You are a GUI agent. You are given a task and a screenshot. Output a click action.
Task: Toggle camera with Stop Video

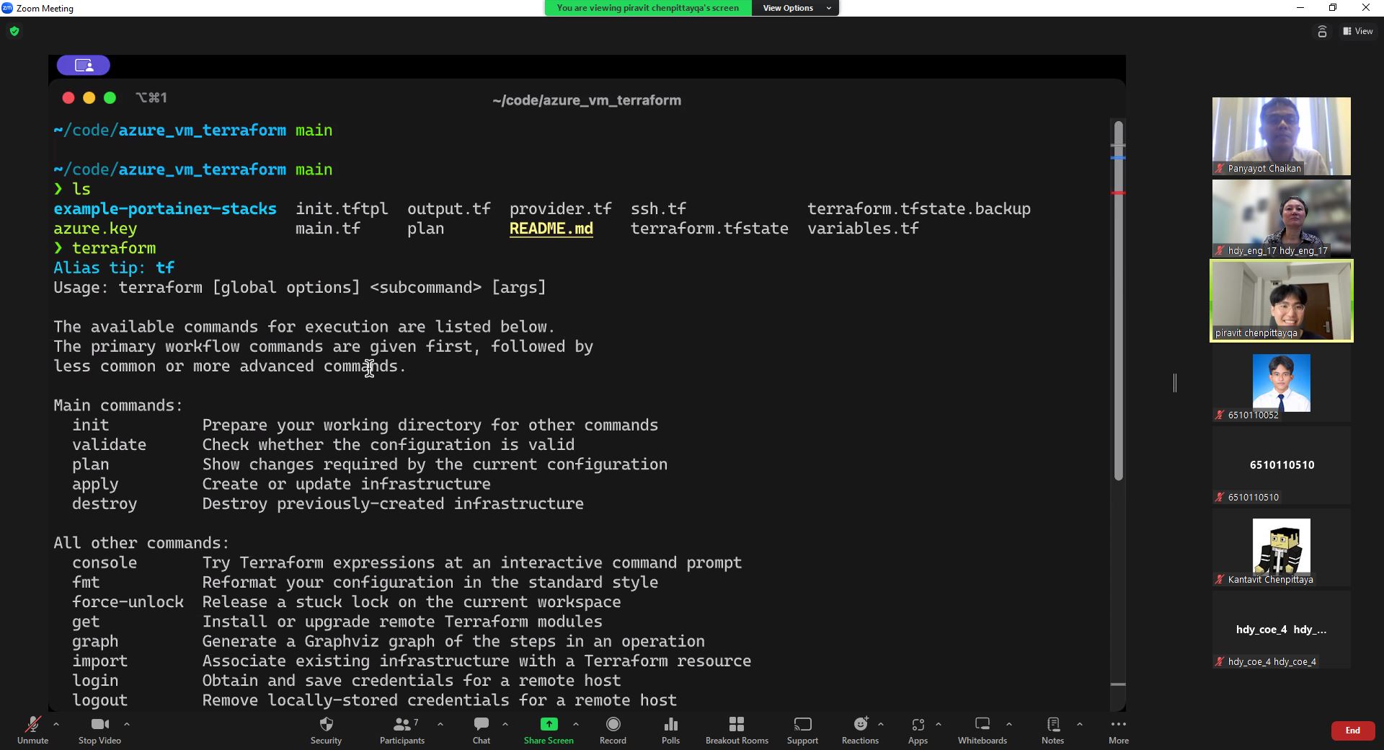click(99, 724)
